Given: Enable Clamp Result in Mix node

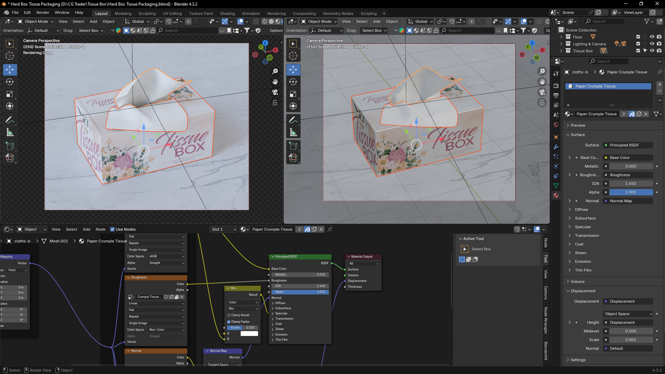Looking at the screenshot, I should pos(229,315).
